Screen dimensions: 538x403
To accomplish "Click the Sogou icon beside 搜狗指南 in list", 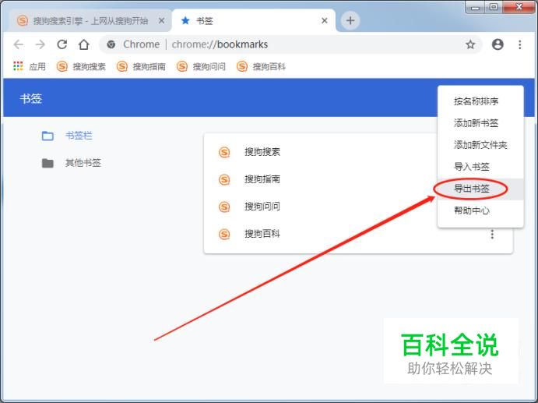I will pyautogui.click(x=224, y=179).
